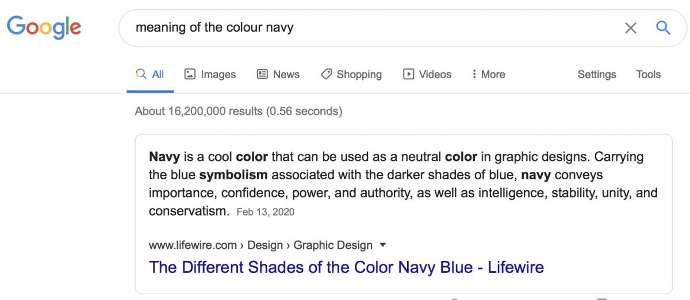Click the blue magnifier search icon
Image resolution: width=690 pixels, height=300 pixels.
point(663,28)
